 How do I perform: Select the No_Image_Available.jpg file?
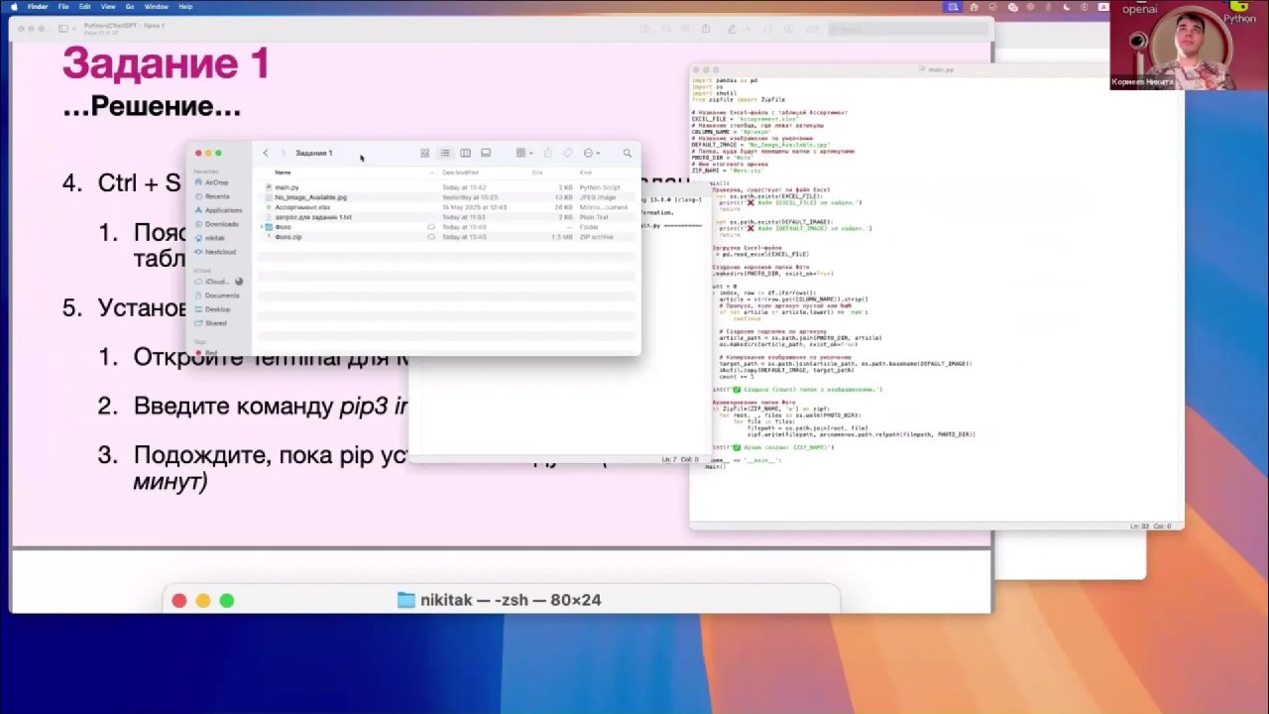[446, 197]
